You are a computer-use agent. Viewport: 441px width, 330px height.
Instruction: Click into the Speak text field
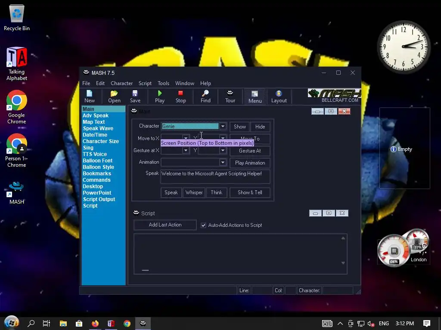tap(215, 177)
